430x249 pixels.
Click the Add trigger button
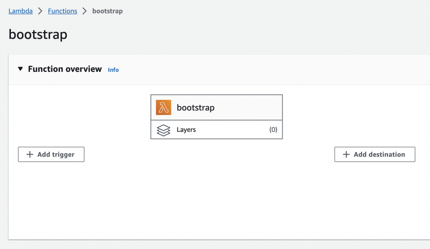point(51,155)
